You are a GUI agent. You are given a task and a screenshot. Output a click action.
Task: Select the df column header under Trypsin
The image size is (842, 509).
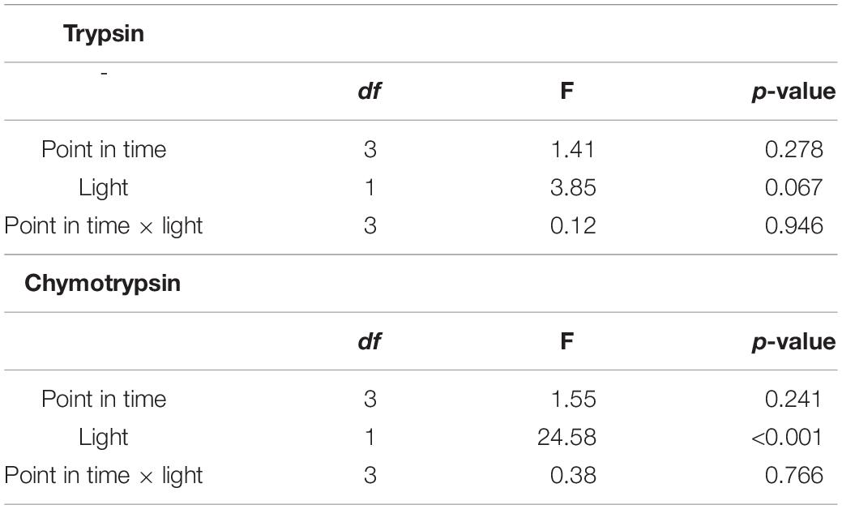[x=370, y=92]
